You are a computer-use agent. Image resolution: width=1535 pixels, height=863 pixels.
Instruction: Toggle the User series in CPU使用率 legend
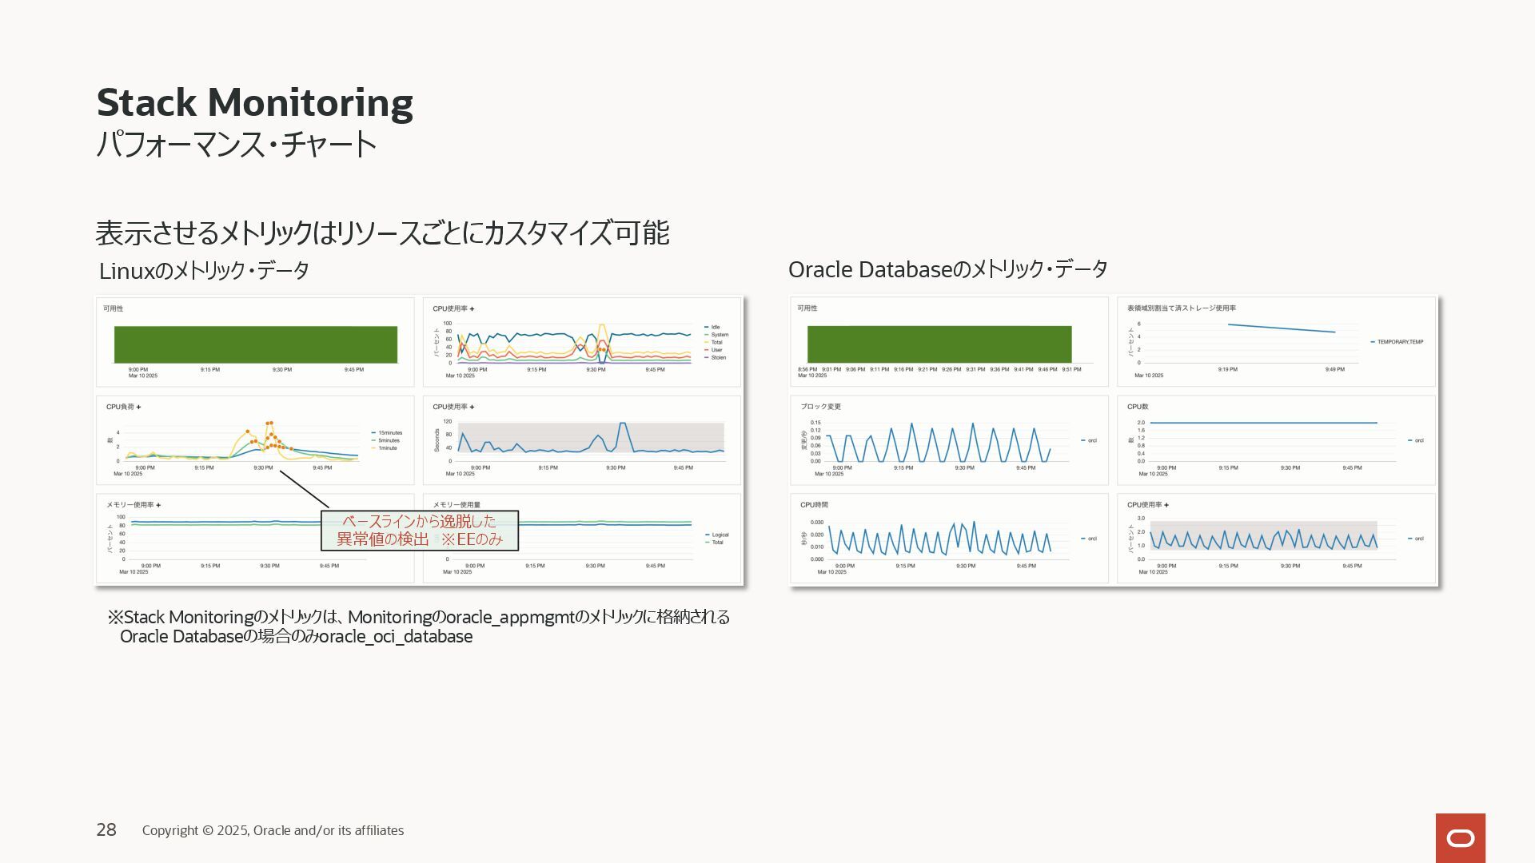pyautogui.click(x=713, y=350)
